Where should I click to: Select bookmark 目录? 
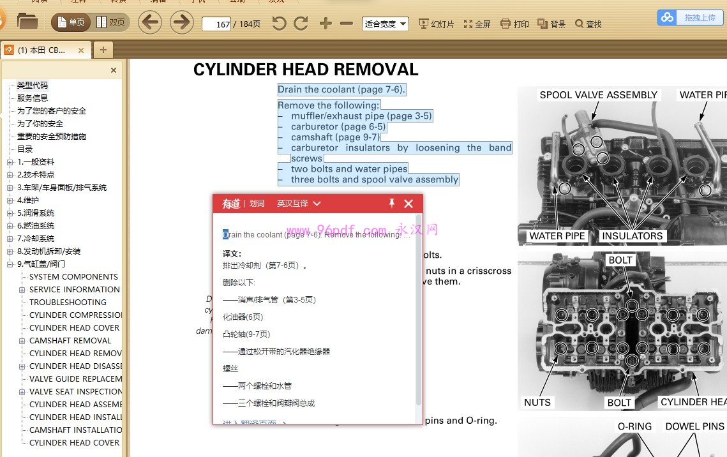tap(25, 149)
